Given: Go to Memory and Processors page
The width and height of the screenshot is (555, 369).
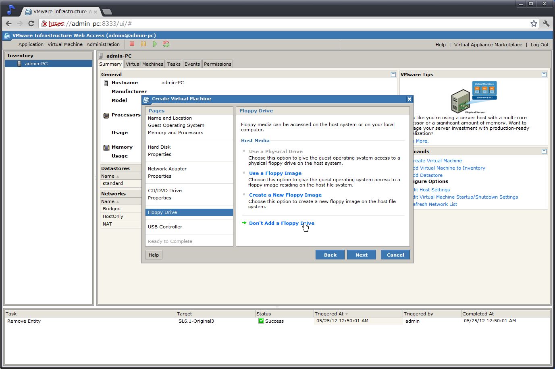Looking at the screenshot, I should [175, 133].
